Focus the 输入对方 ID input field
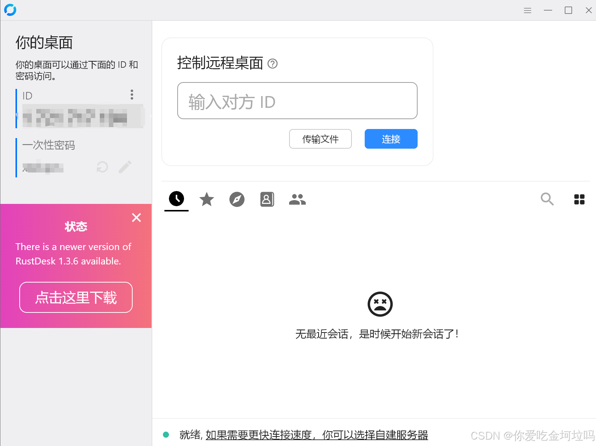This screenshot has width=596, height=446. pyautogui.click(x=297, y=101)
